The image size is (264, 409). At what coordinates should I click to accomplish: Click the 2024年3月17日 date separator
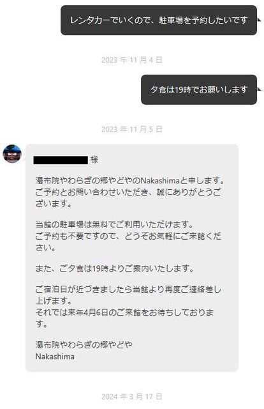tap(132, 396)
